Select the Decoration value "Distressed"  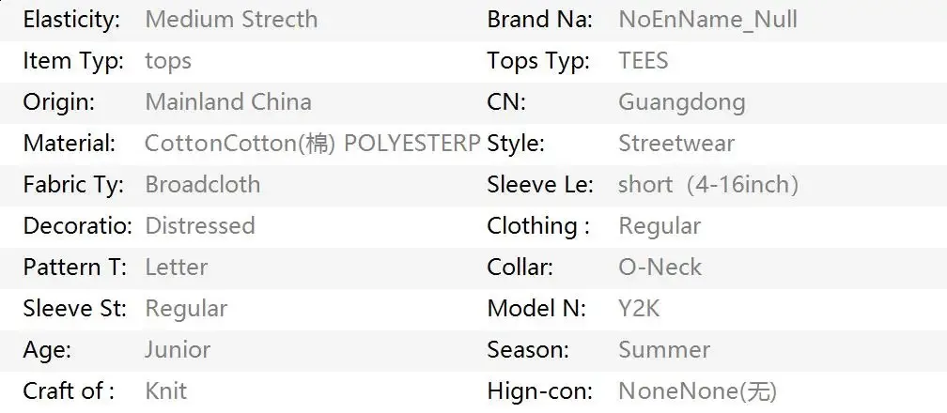click(200, 226)
